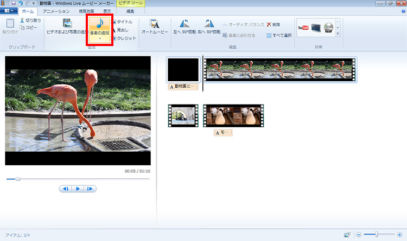
Task: Open the 表示 tab
Action: [107, 11]
